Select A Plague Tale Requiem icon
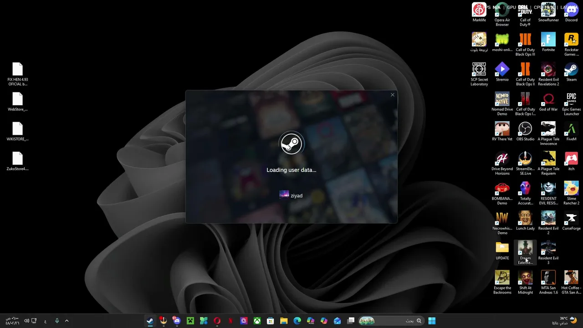583x328 pixels. [548, 163]
